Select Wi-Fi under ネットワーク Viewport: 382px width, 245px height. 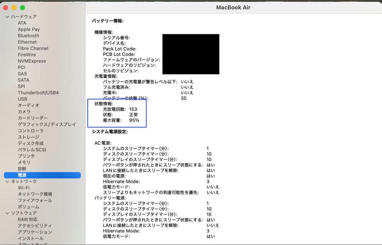25,188
